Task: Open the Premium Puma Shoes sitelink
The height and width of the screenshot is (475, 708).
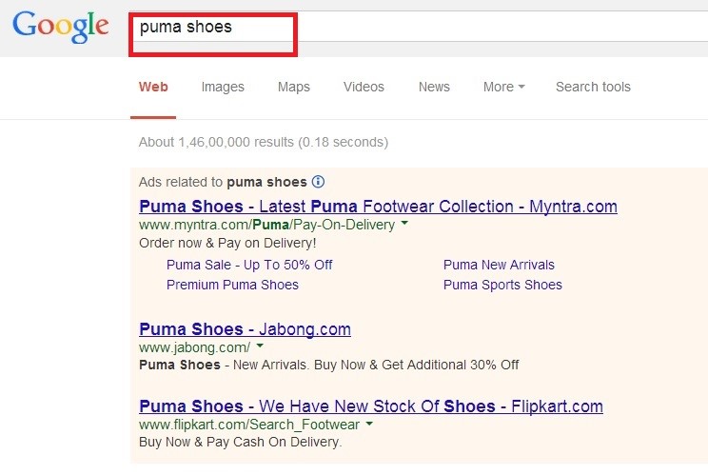Action: (x=232, y=285)
